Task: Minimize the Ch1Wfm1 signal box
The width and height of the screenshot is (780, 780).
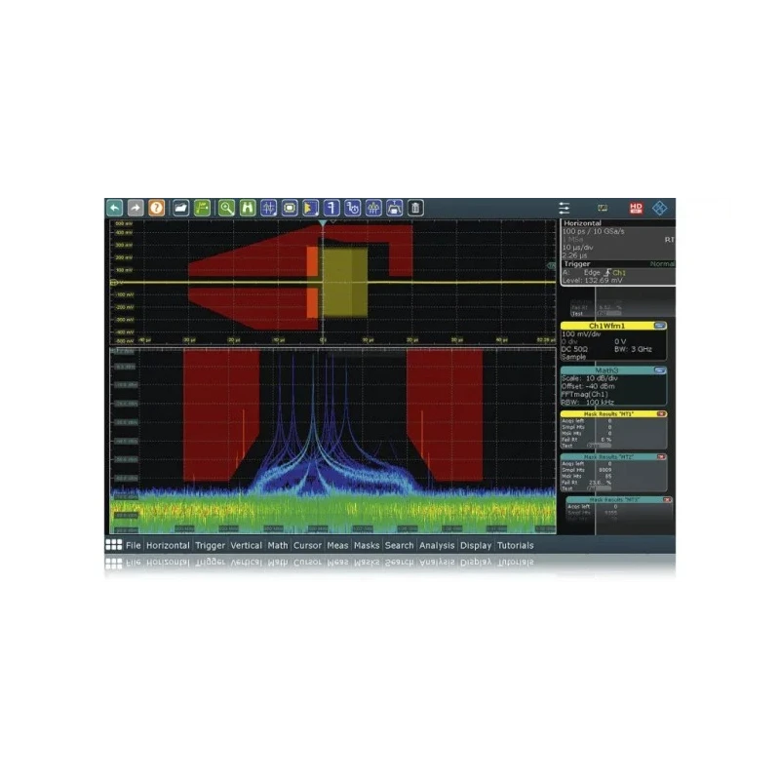Action: coord(660,326)
